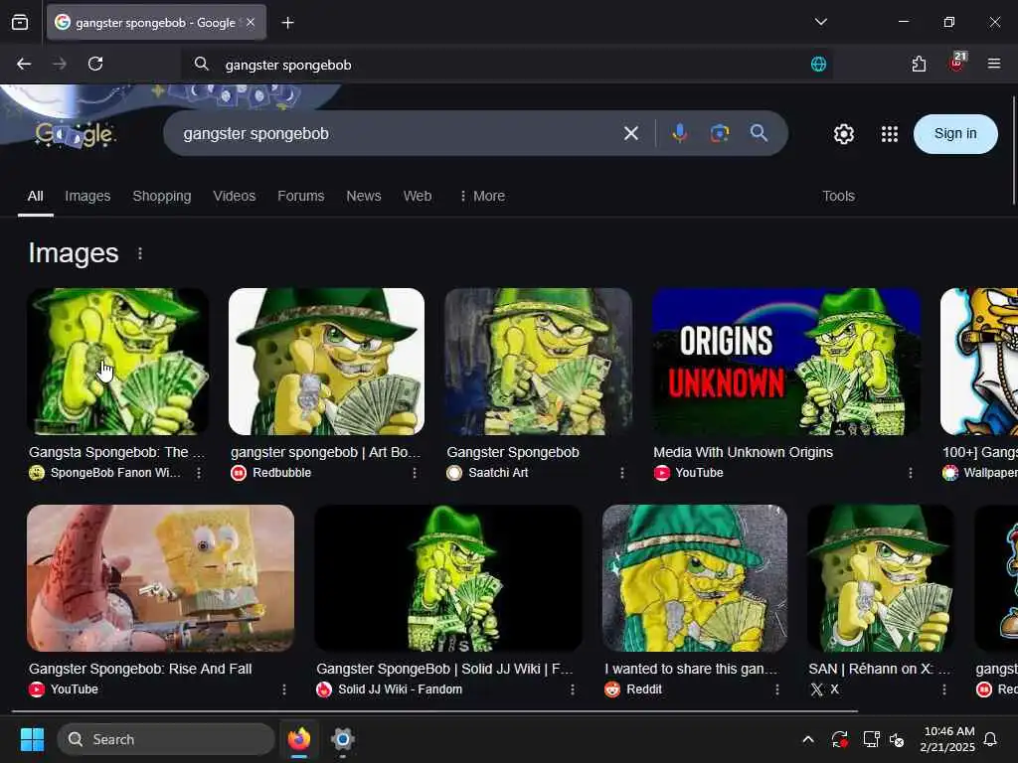This screenshot has height=763, width=1018.
Task: Open more options for Rise And Fall result
Action: click(x=283, y=689)
